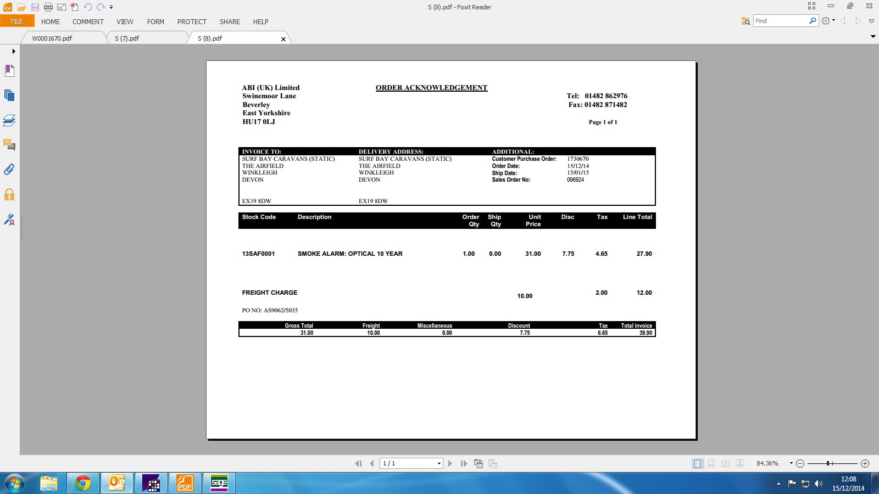
Task: Open the page number dropdown
Action: pos(439,463)
